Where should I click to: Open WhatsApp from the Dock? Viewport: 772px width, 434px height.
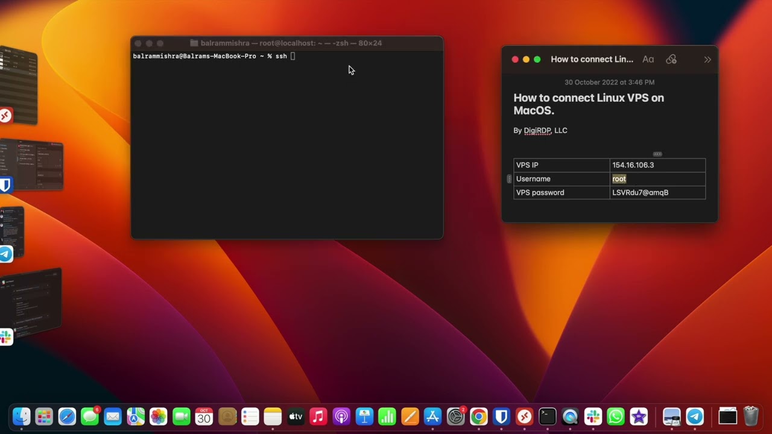(x=616, y=417)
